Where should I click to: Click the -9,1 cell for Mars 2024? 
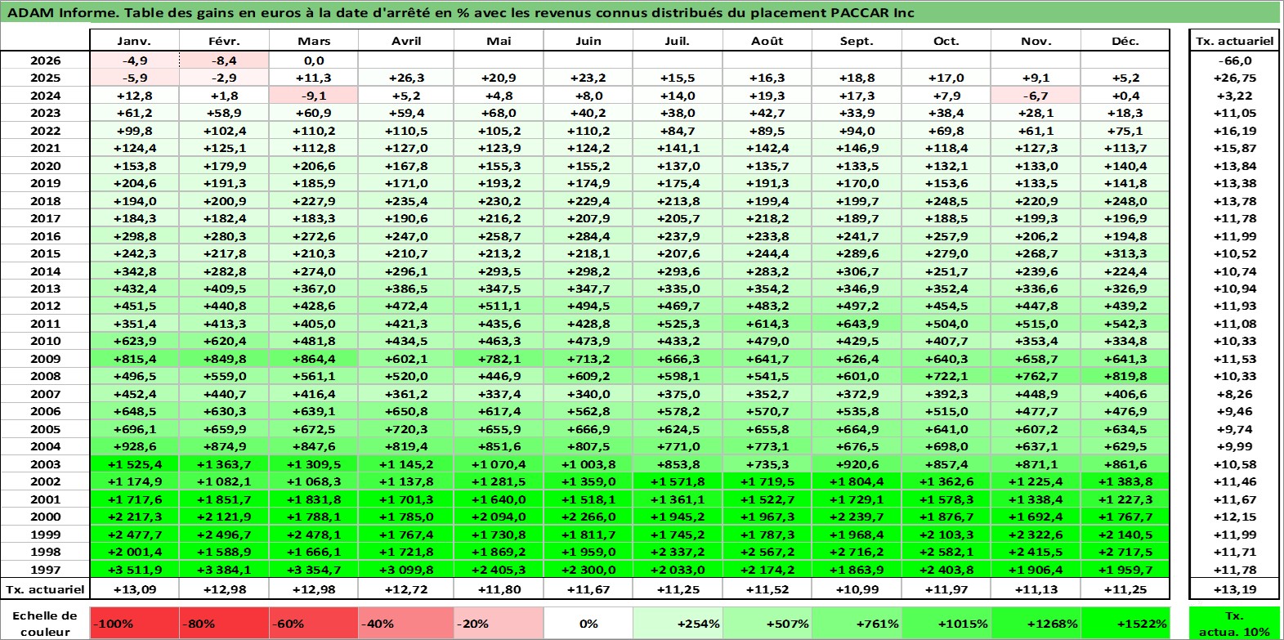[x=314, y=96]
